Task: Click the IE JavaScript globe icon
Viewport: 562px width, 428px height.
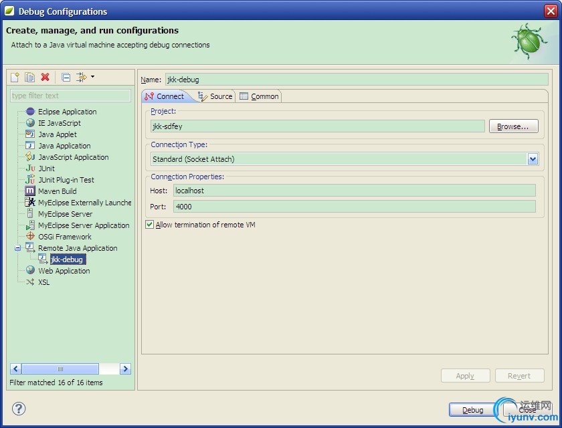Action: click(x=31, y=123)
